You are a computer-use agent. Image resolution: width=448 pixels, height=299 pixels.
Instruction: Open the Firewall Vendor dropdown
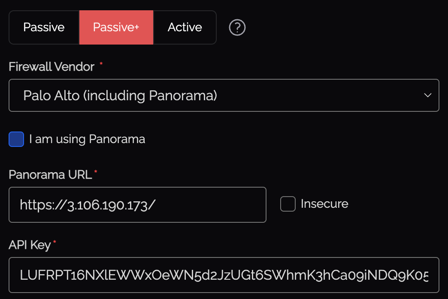[x=224, y=95]
